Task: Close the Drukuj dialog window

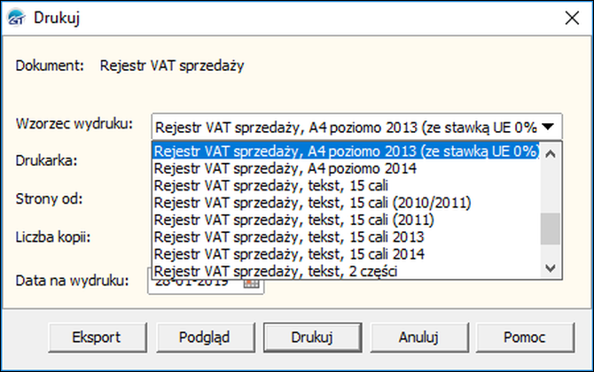Action: 572,18
